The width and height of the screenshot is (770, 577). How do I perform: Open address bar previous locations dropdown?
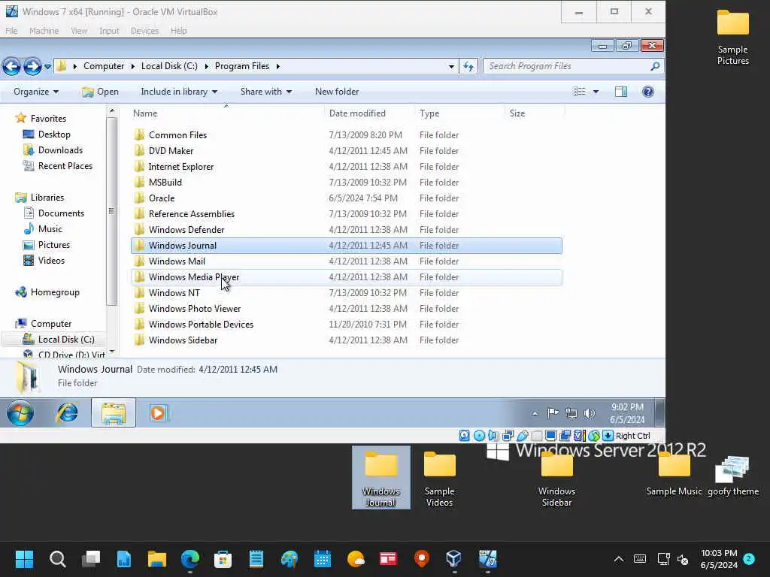[451, 66]
